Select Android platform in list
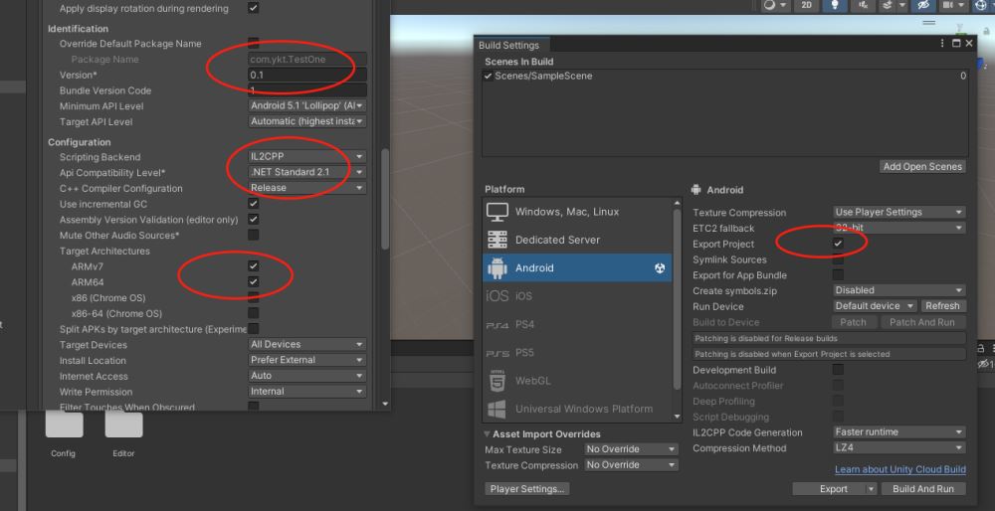995x511 pixels. click(x=577, y=267)
